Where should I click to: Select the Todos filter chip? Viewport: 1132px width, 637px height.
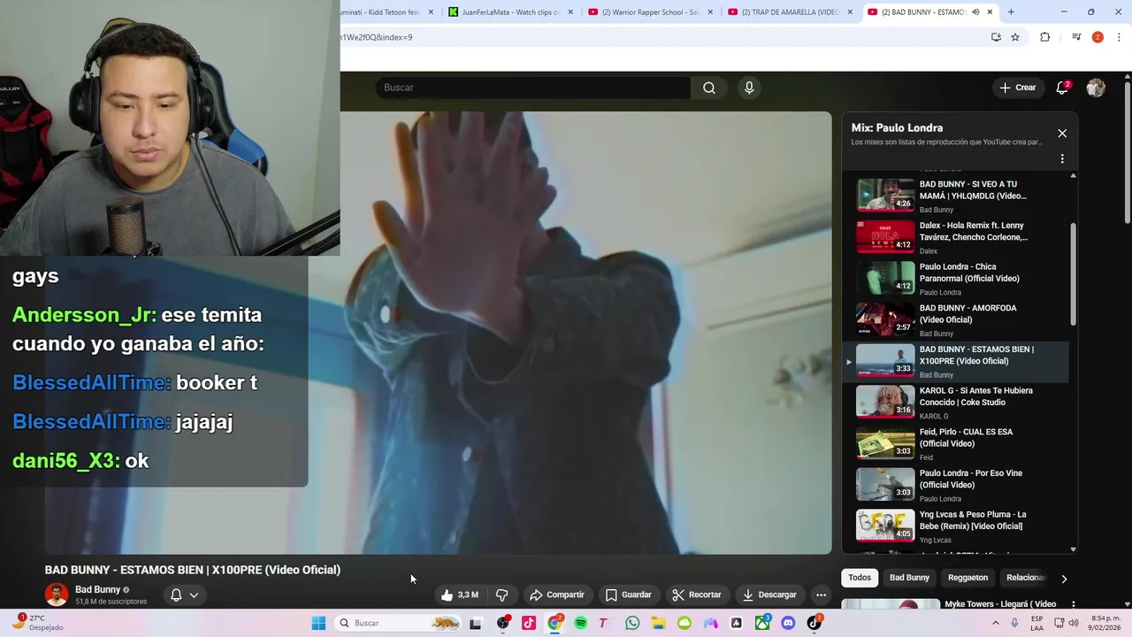pyautogui.click(x=860, y=578)
